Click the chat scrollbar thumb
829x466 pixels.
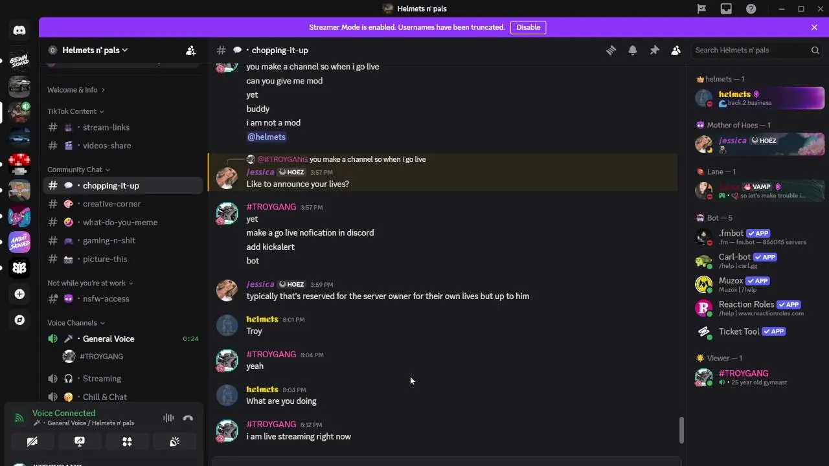click(681, 430)
